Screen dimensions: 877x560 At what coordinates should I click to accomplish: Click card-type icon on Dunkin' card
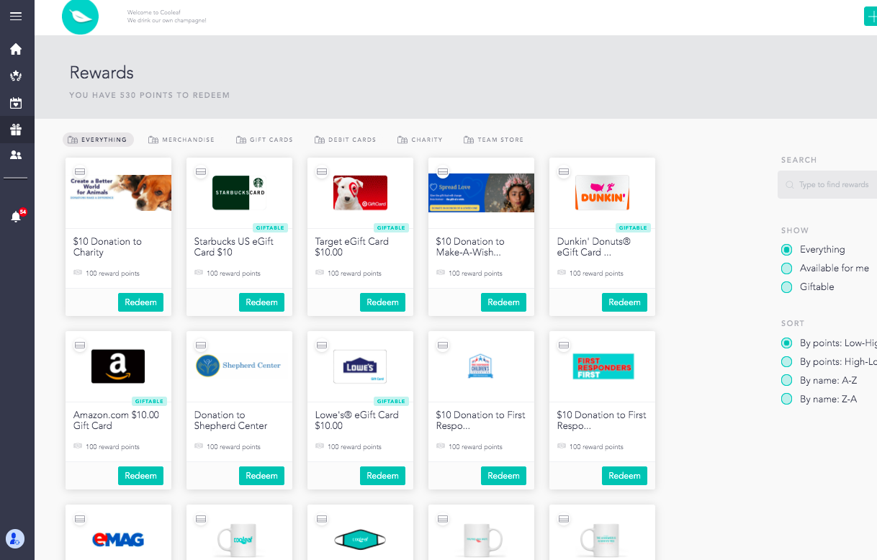click(564, 172)
